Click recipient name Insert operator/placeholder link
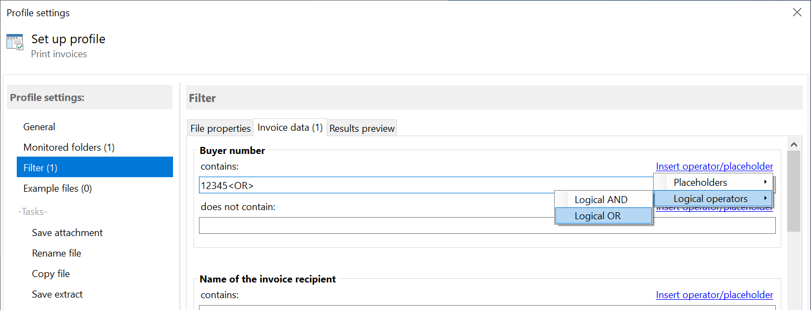This screenshot has width=811, height=310. pos(714,295)
